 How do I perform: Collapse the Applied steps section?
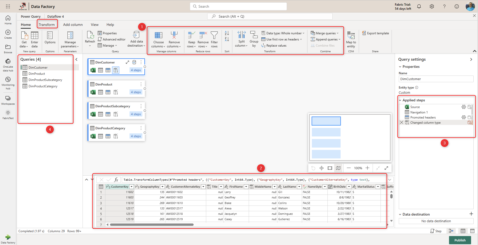coord(400,100)
